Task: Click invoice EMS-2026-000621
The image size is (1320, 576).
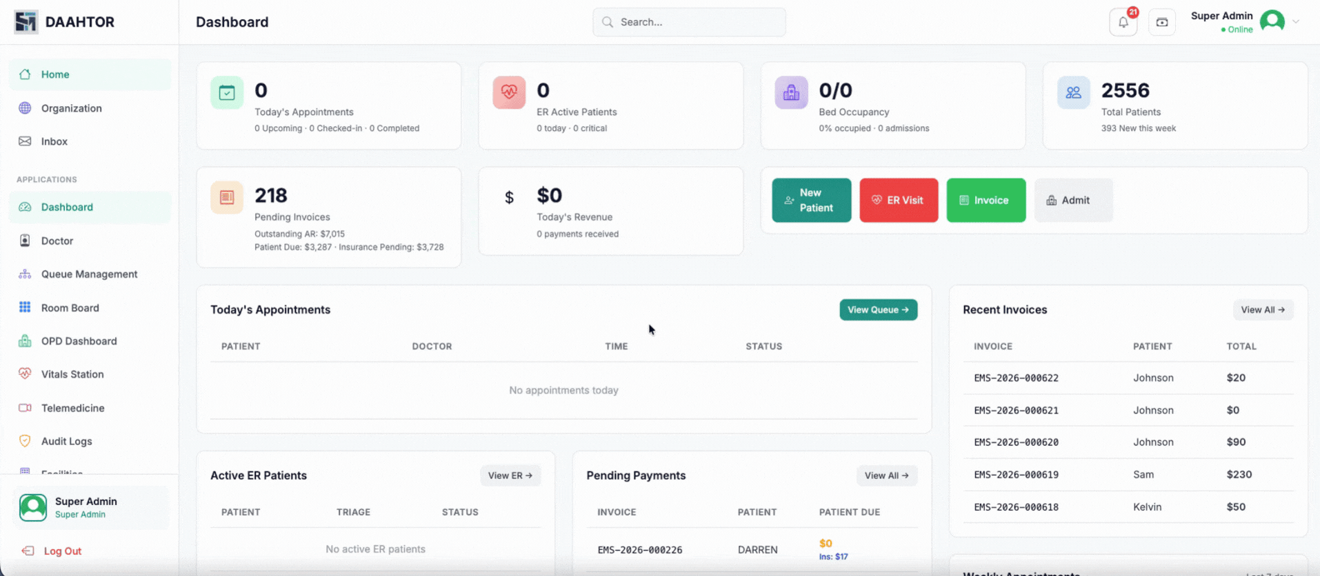Action: (1016, 410)
